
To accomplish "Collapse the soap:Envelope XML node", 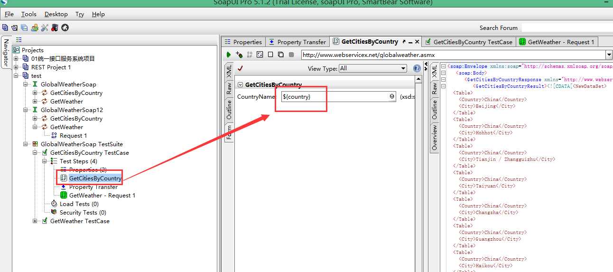I will point(443,66).
